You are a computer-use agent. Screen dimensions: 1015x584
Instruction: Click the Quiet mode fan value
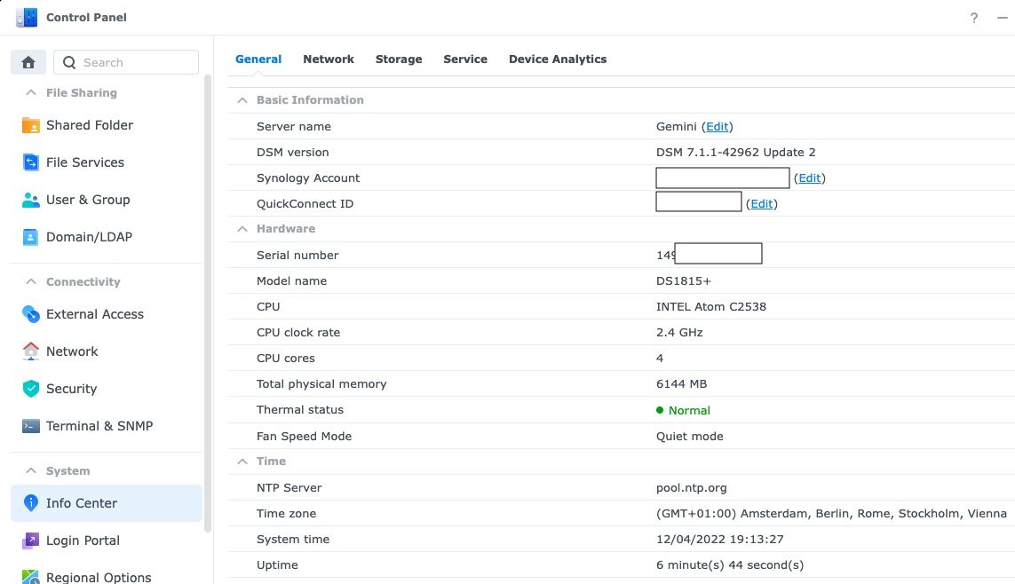coord(689,436)
